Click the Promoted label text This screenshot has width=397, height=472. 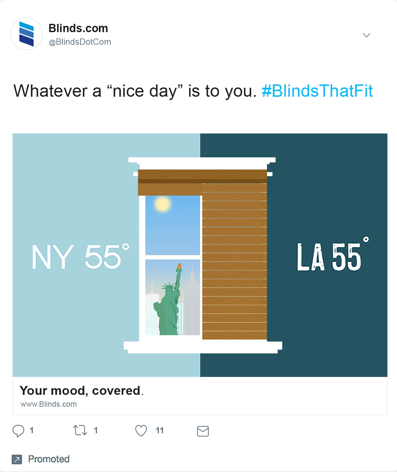[x=49, y=459]
